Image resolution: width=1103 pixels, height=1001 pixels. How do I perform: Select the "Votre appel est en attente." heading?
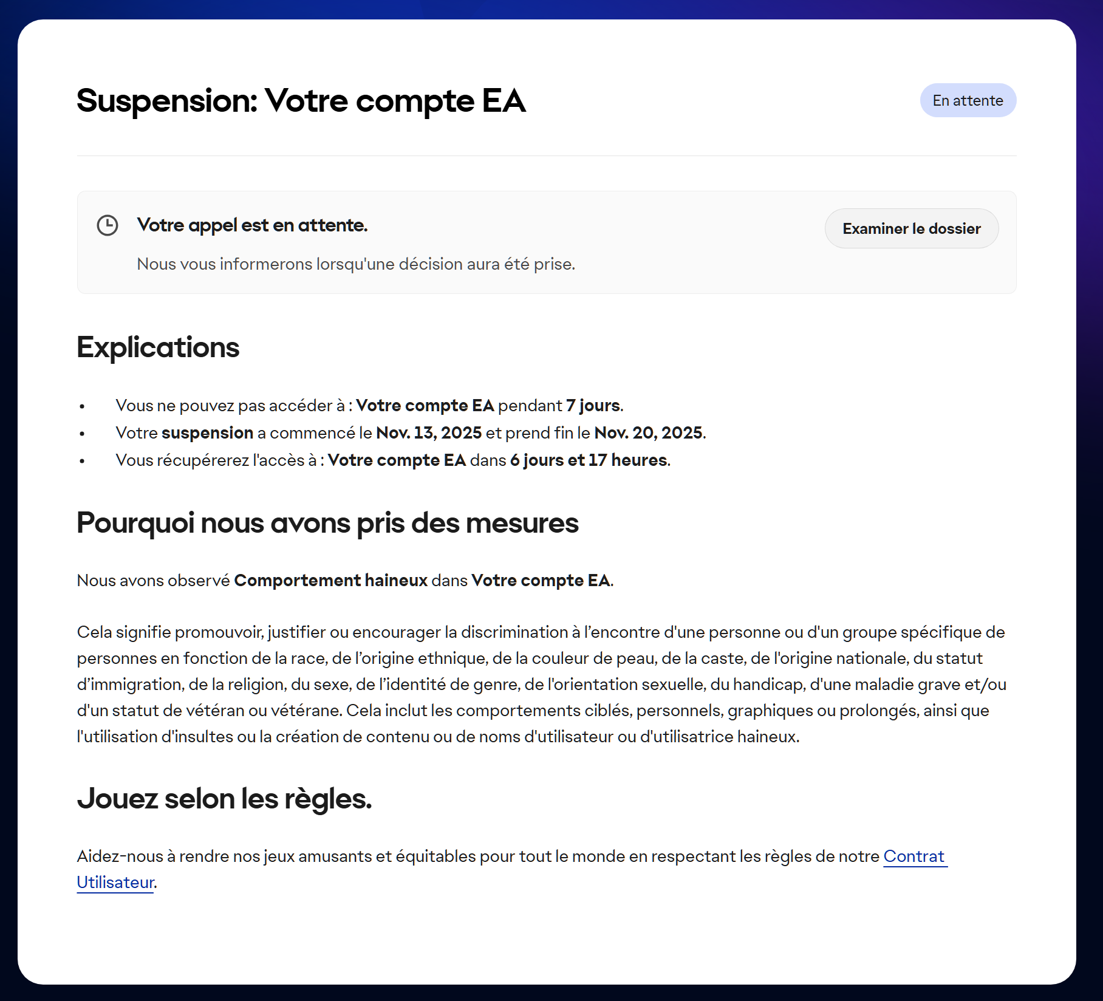click(x=252, y=225)
